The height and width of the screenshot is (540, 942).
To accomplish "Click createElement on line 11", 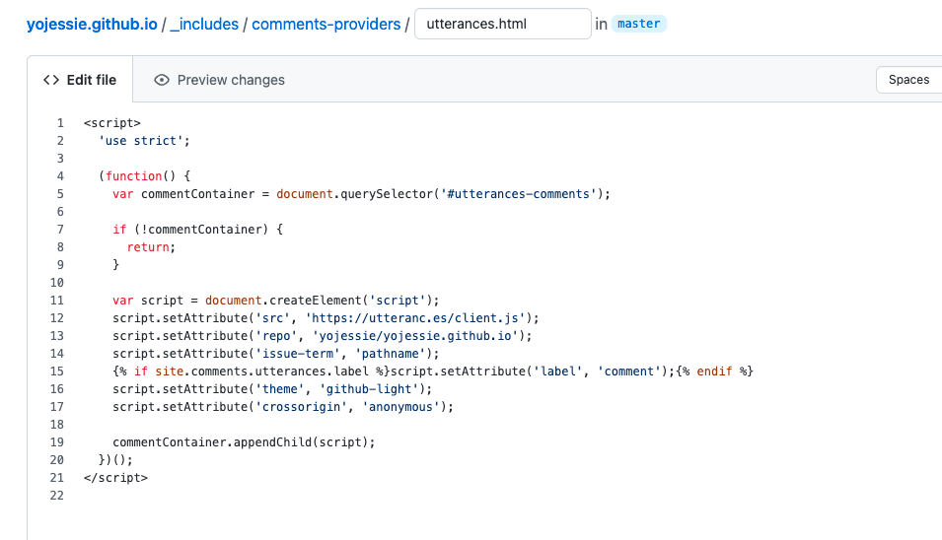I will [x=315, y=300].
